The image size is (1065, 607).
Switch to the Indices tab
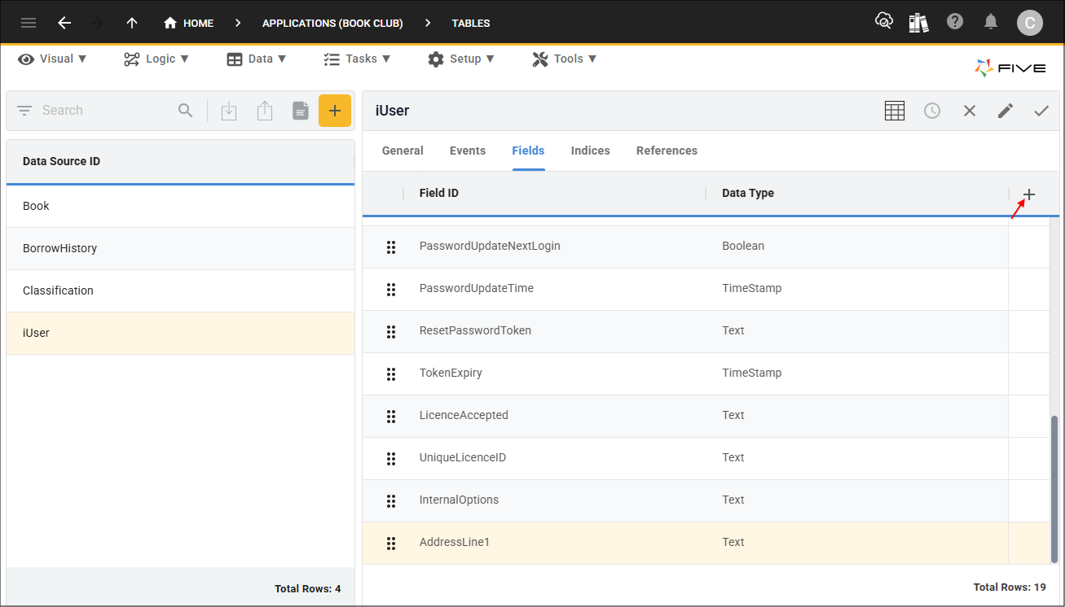[x=591, y=151]
